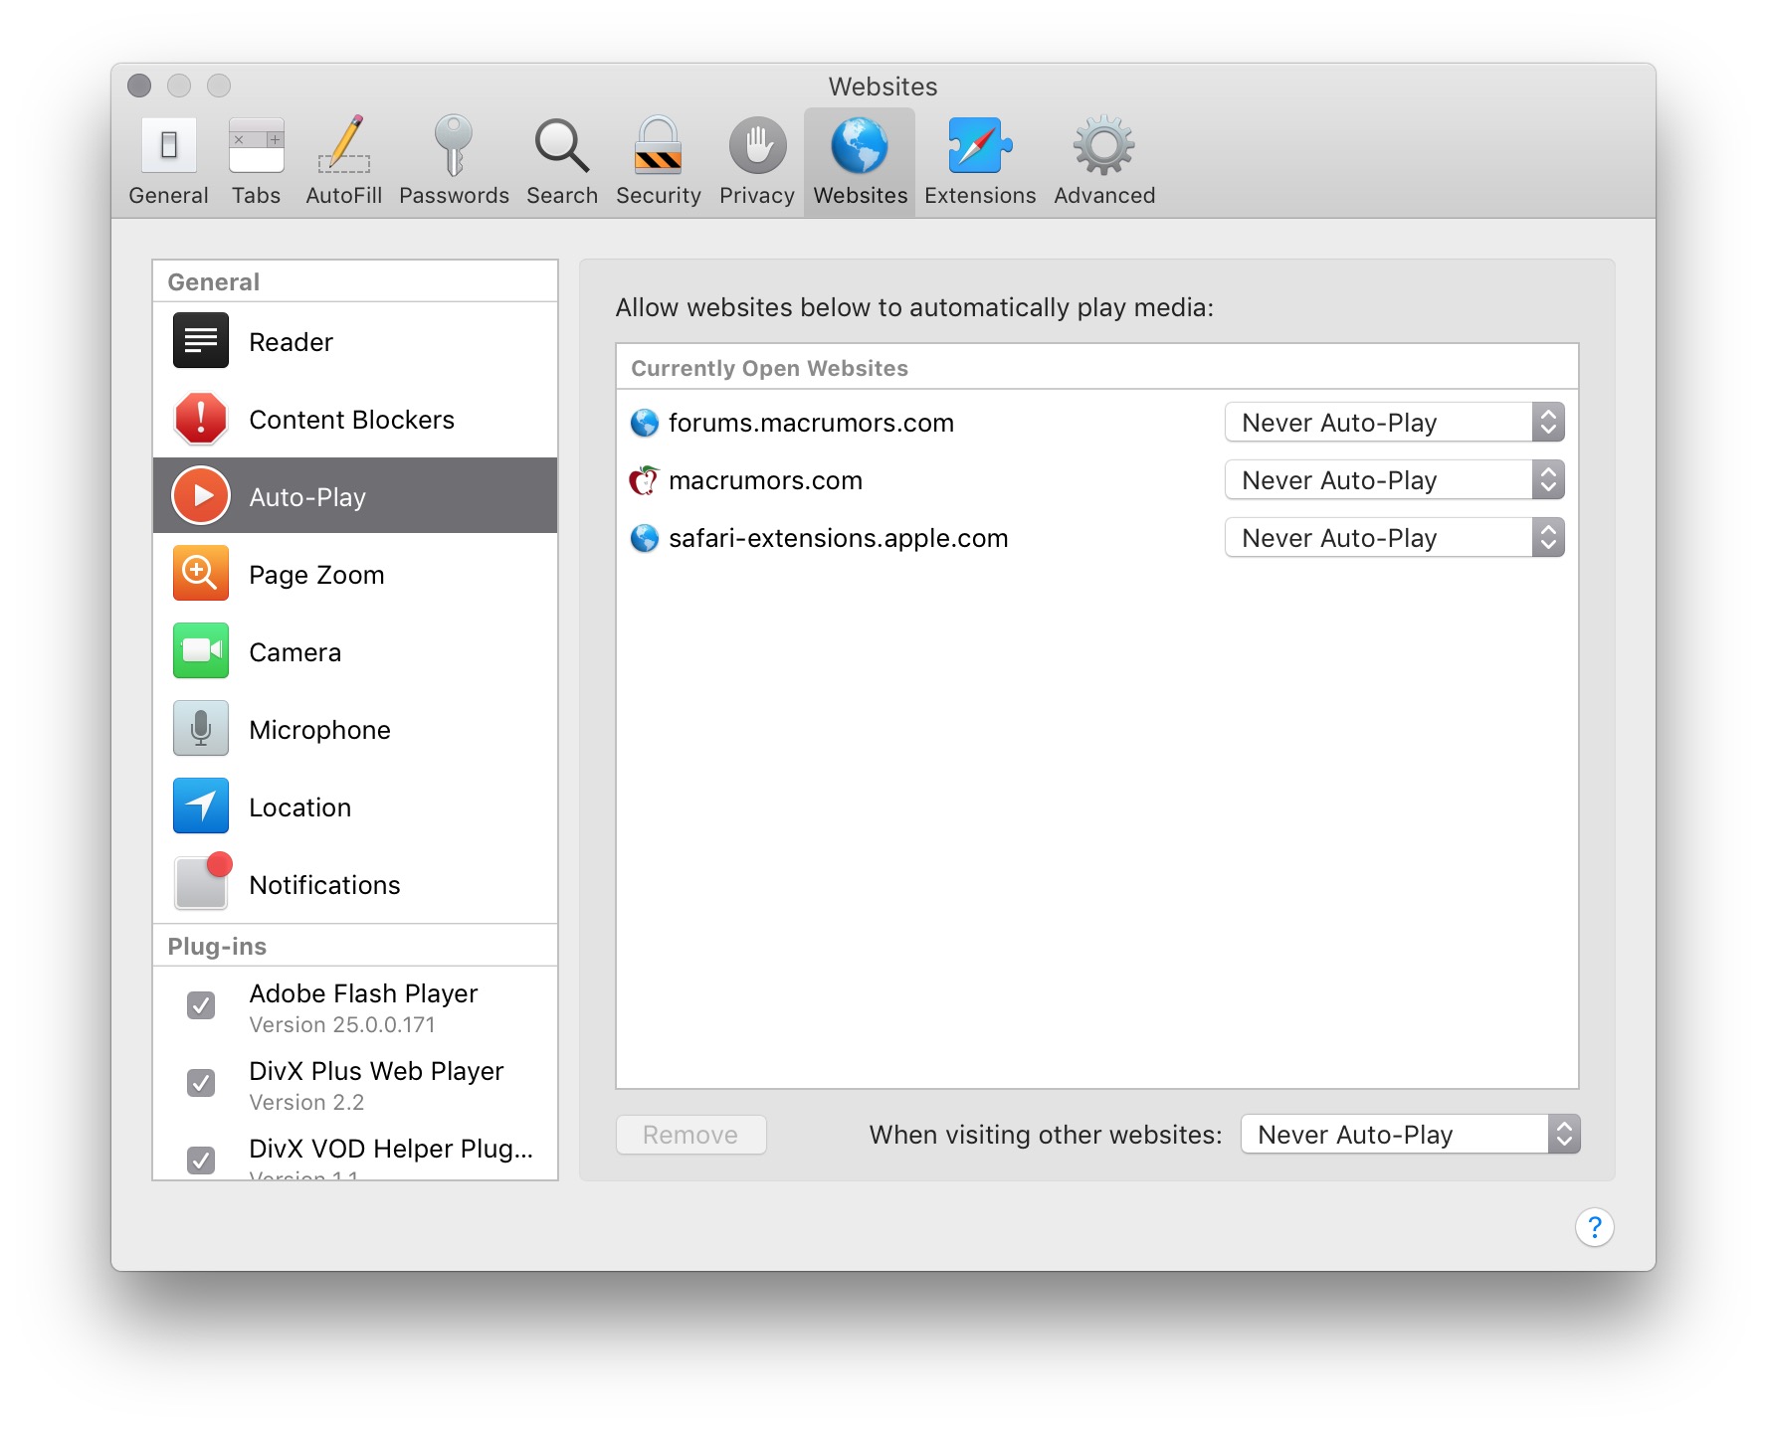
Task: Select the Camera row label
Action: click(294, 652)
